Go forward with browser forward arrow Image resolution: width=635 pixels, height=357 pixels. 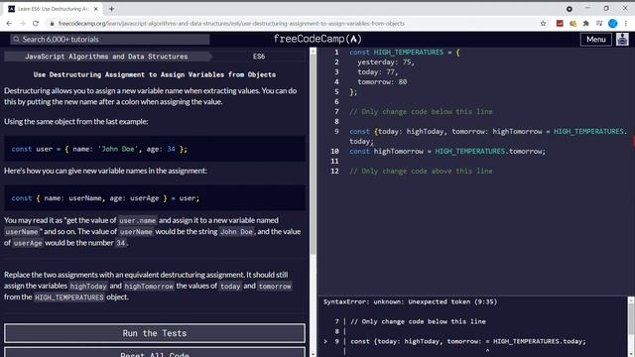pos(22,24)
